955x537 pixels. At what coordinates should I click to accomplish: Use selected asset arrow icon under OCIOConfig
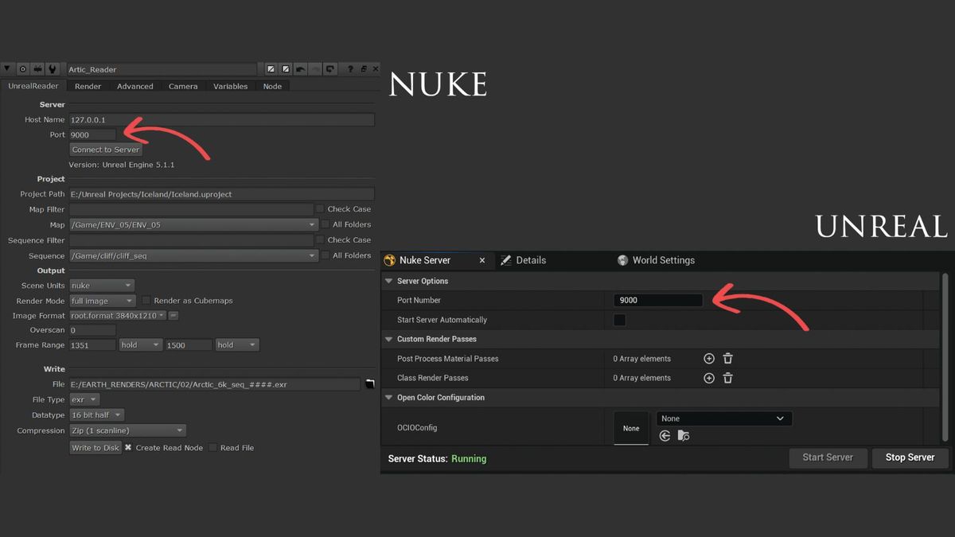pyautogui.click(x=665, y=435)
